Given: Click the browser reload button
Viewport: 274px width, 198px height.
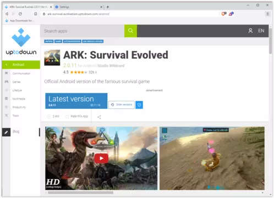Looking at the screenshot, I should click(x=20, y=14).
